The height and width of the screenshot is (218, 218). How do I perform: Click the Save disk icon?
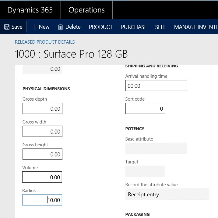coord(7,27)
